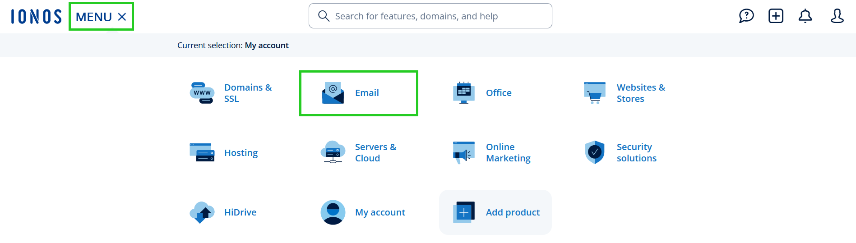Click the HiDrive cloud arrows icon
The image size is (856, 243).
point(202,212)
